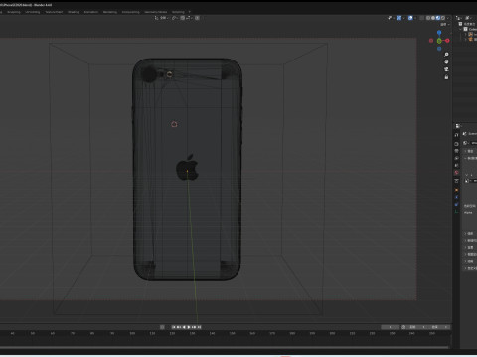This screenshot has height=357, width=477.
Task: Play animation in reverse
Action: click(x=184, y=327)
